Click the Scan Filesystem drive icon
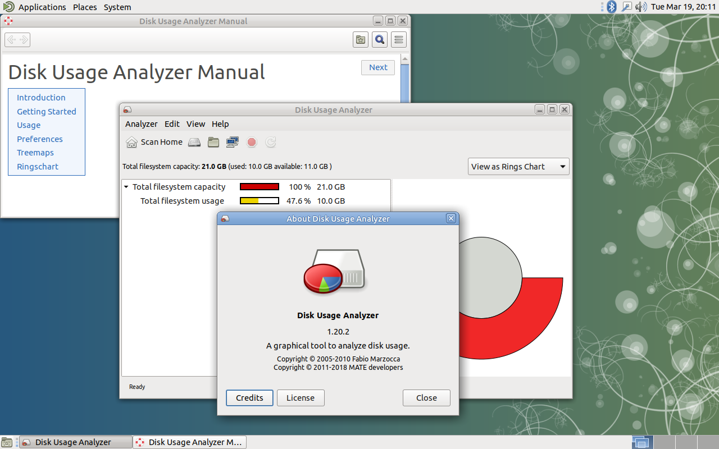Image resolution: width=719 pixels, height=449 pixels. pyautogui.click(x=194, y=142)
